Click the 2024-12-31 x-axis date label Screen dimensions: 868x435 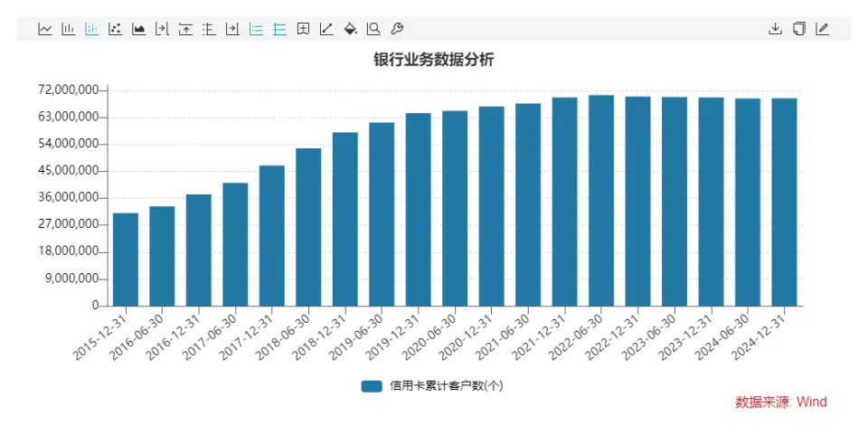click(x=759, y=337)
